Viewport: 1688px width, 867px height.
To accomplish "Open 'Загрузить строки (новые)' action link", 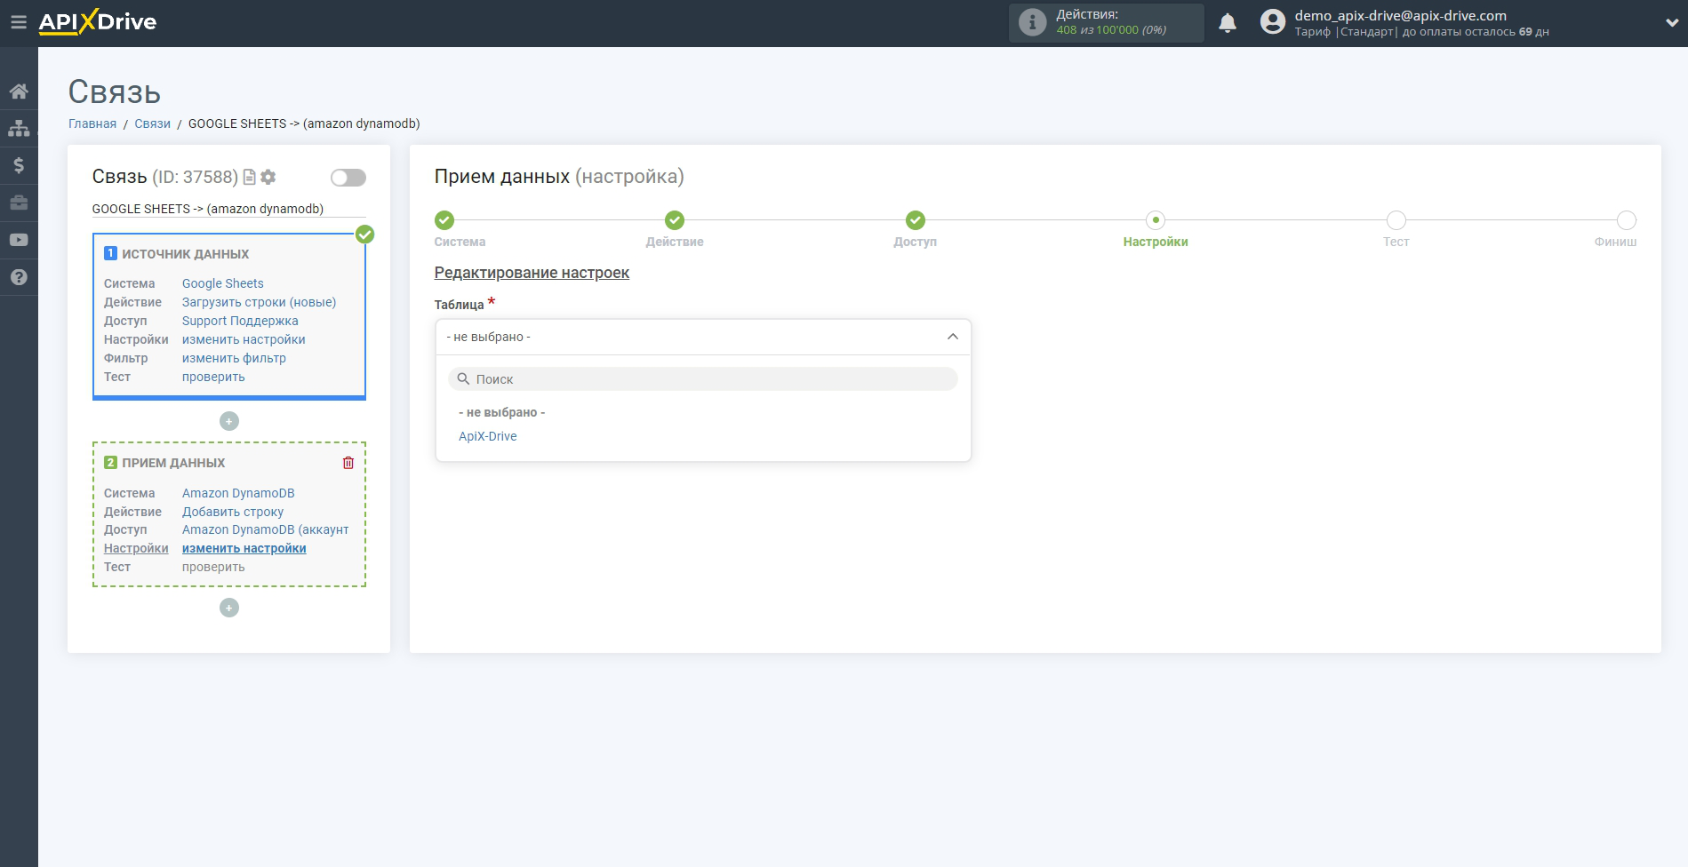I will tap(260, 302).
